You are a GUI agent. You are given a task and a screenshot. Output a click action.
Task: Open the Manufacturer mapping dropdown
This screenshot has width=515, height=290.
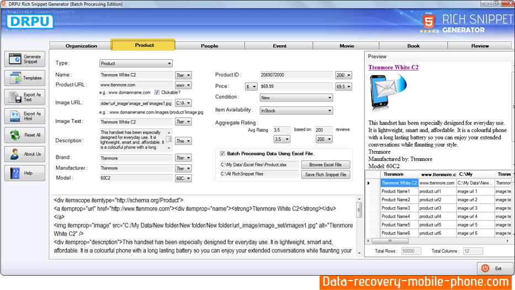click(x=183, y=168)
